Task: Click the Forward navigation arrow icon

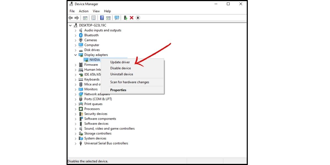Action: click(x=77, y=18)
